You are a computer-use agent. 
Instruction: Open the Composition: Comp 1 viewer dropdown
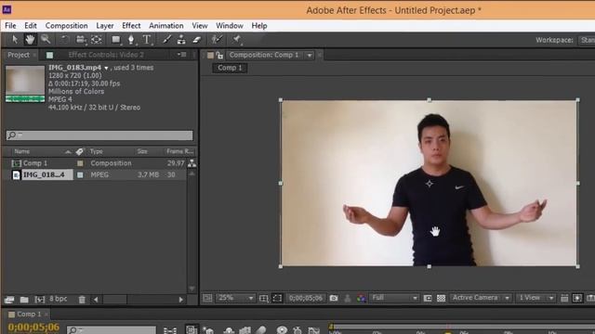310,56
